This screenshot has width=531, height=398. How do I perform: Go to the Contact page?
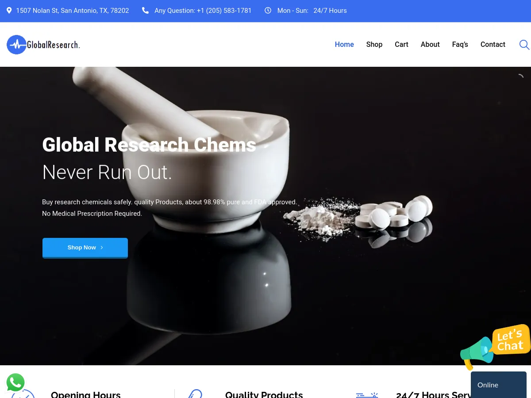coord(493,44)
